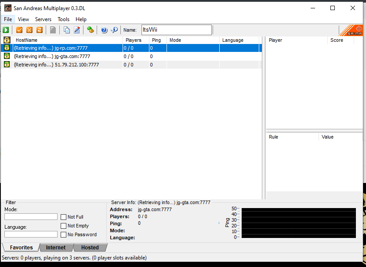366x267 pixels.
Task: Click the Ping history graph
Action: [298, 223]
